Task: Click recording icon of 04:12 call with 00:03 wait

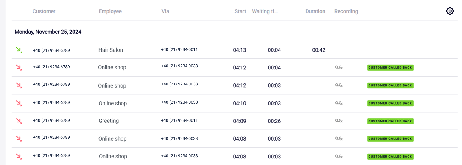Action: click(339, 85)
